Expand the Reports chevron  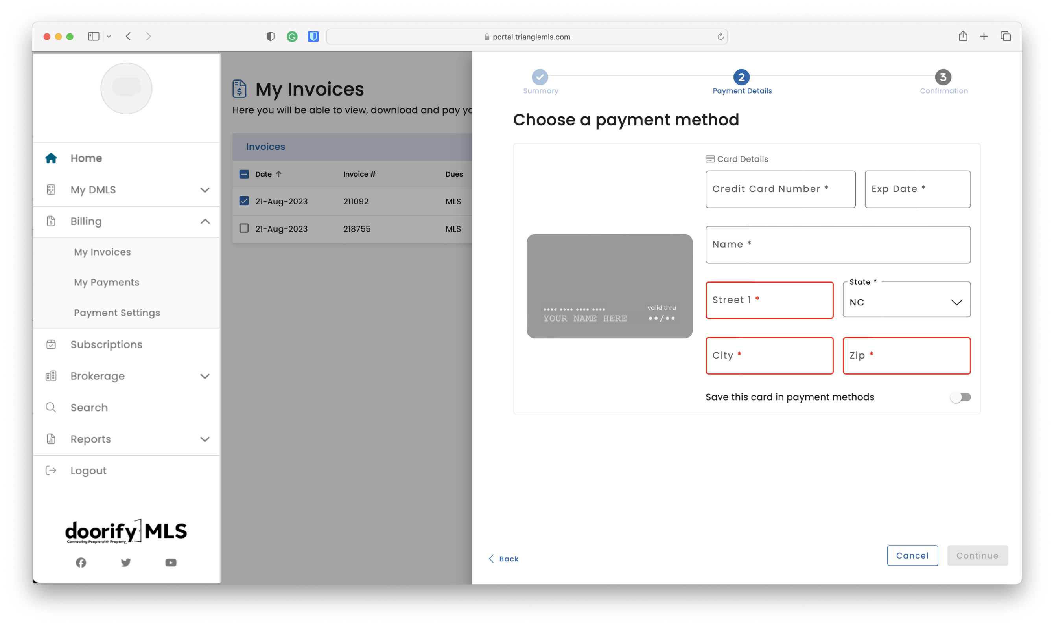click(205, 439)
